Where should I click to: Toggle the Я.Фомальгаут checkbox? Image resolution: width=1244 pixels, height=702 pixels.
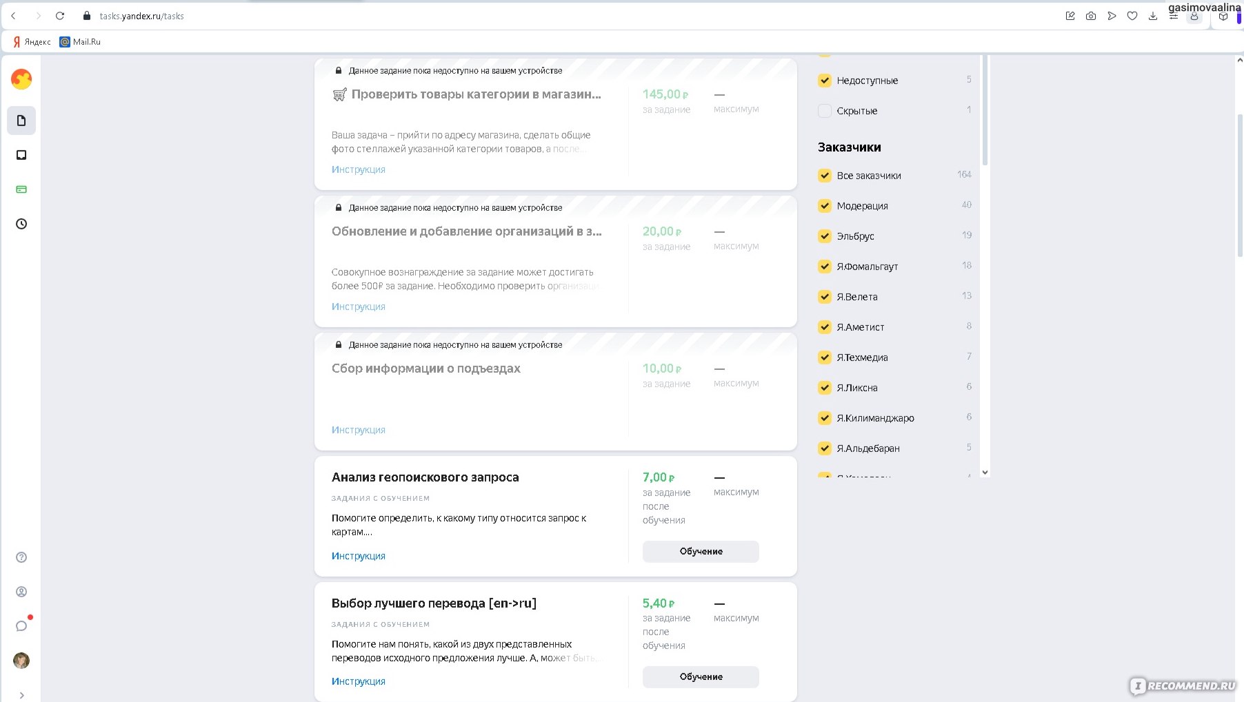pos(825,267)
